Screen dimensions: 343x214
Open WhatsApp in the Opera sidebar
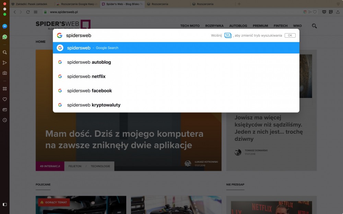tap(4, 37)
